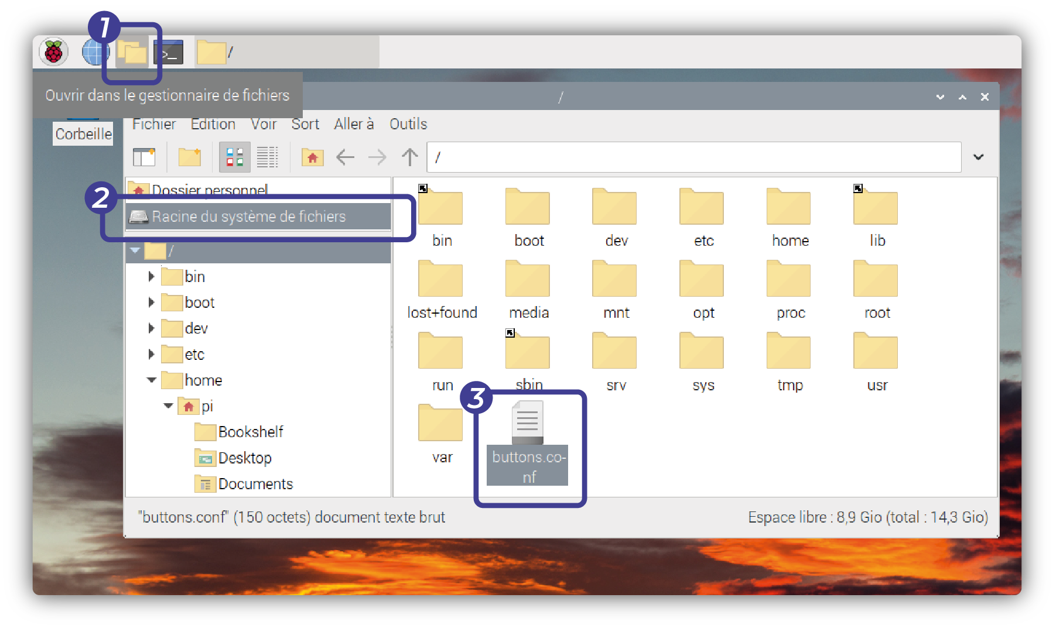Switch to detailed list view
This screenshot has width=1063, height=632.
(267, 157)
